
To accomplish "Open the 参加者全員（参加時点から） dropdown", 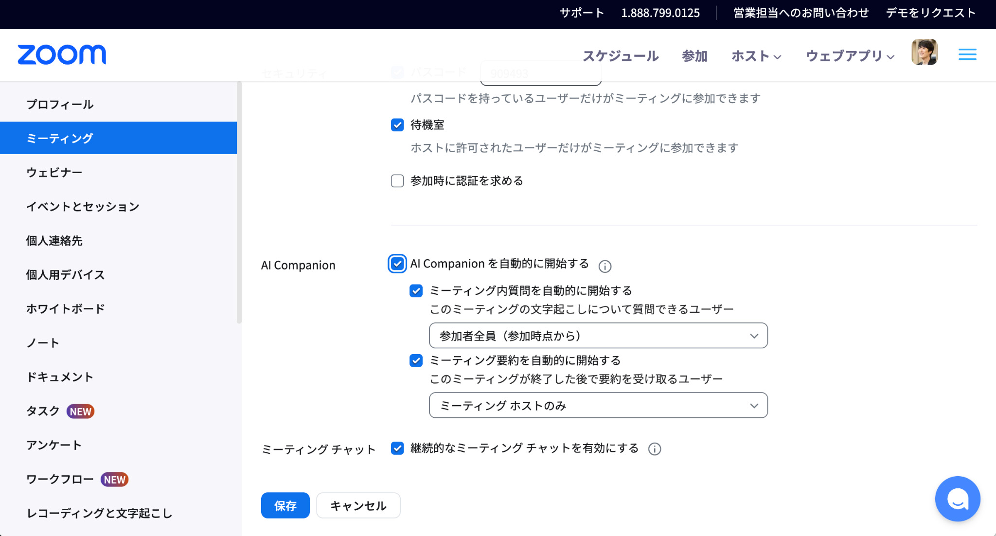I will pos(598,336).
